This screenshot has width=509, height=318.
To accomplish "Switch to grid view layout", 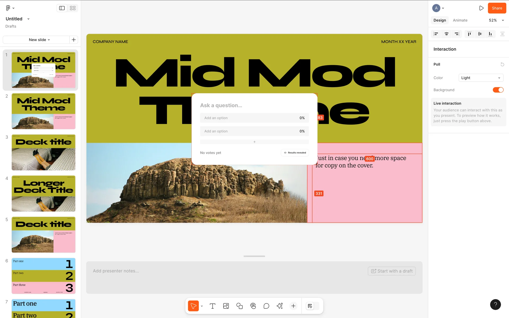I will pos(73,8).
